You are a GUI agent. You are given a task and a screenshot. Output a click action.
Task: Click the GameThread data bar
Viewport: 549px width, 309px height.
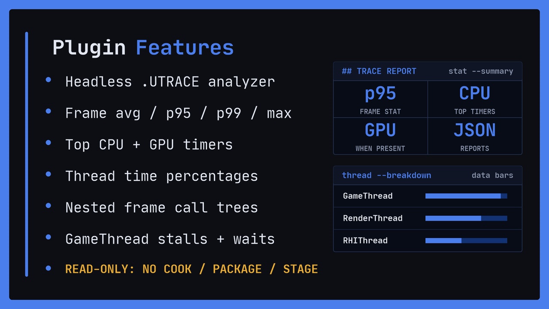(x=466, y=196)
